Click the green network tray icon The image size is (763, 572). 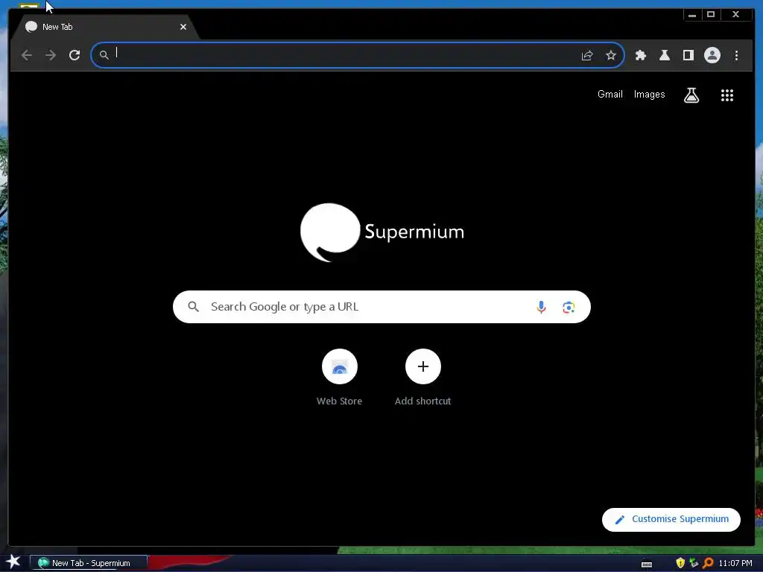[x=694, y=563]
